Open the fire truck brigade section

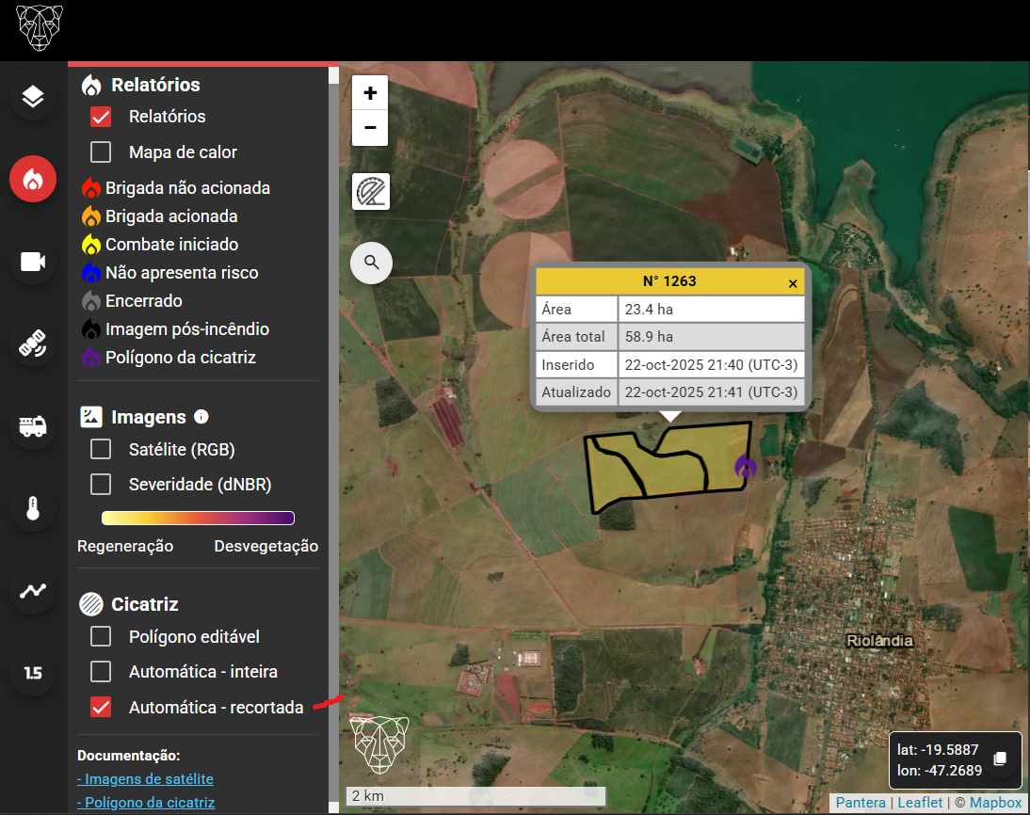click(33, 426)
